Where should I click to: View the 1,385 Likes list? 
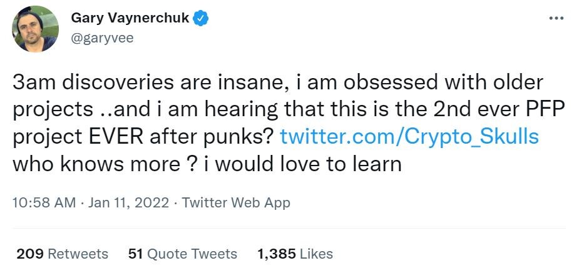coord(295,254)
